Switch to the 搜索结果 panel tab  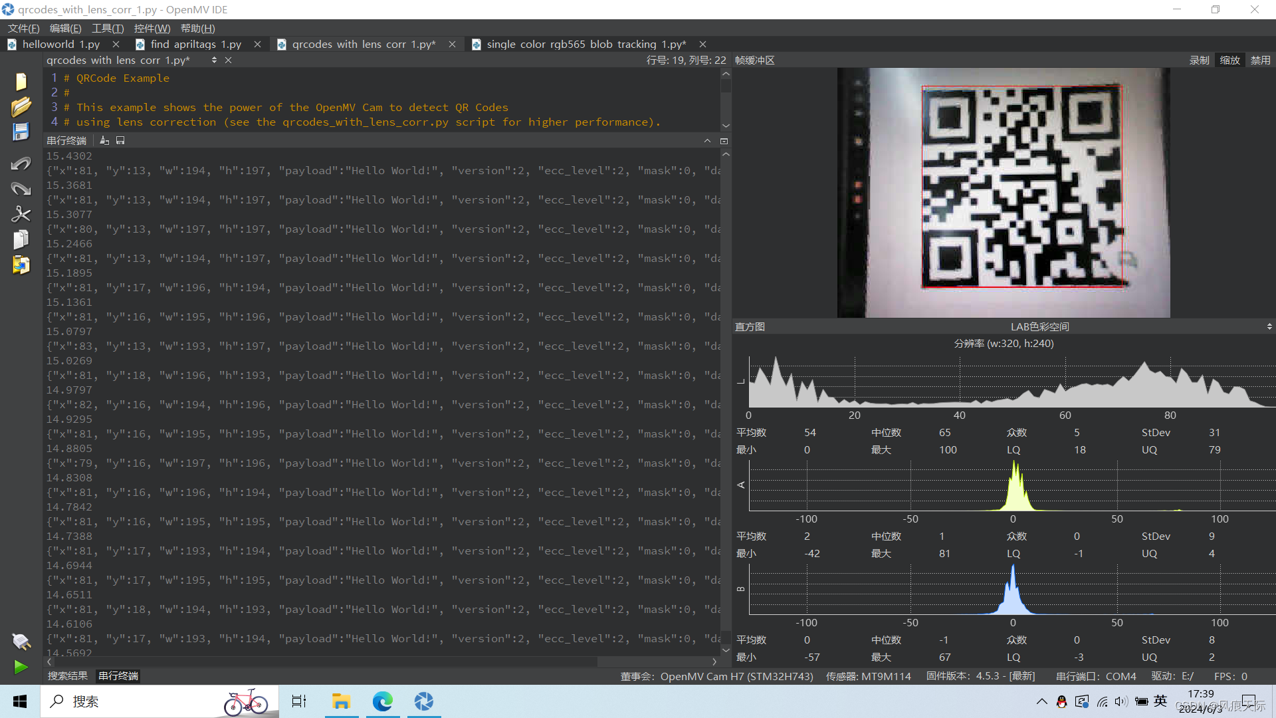(67, 675)
